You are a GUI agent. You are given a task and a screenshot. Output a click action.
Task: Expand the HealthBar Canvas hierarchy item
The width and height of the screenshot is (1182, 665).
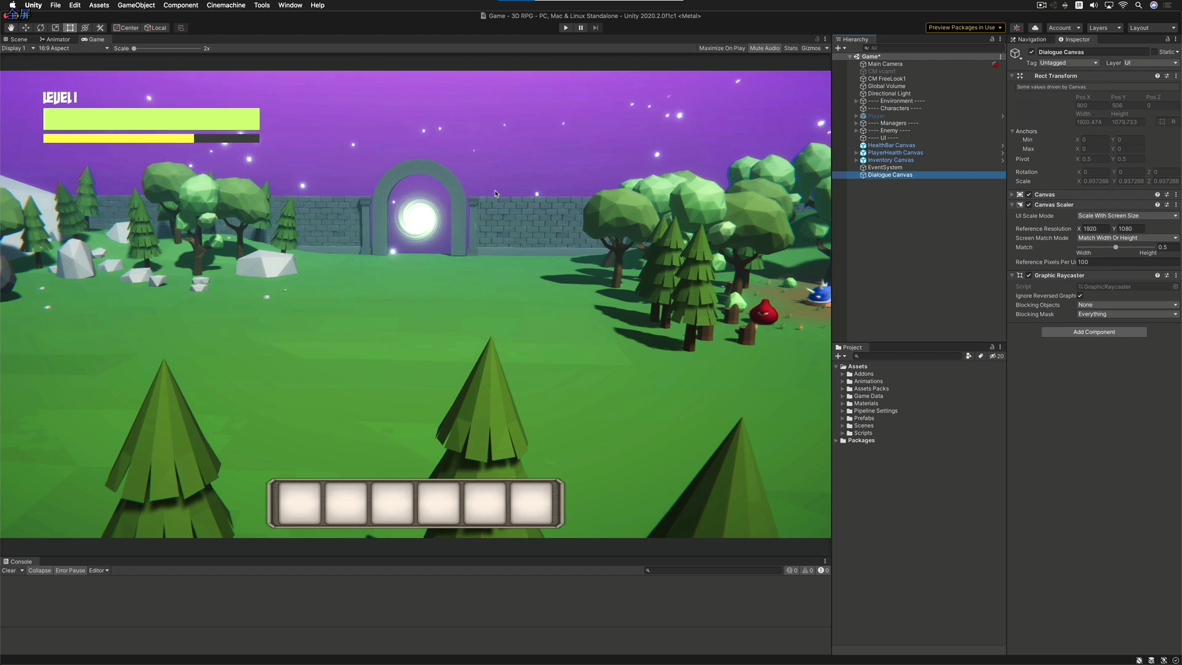coord(856,145)
